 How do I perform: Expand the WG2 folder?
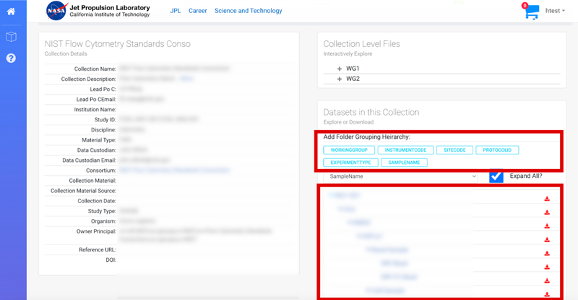click(x=340, y=79)
